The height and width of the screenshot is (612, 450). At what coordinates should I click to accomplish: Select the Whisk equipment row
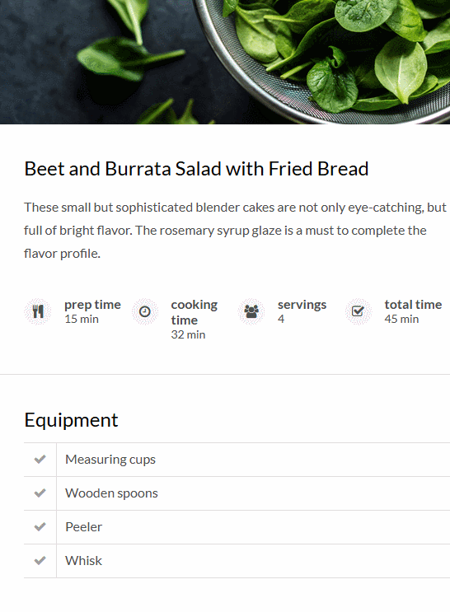tap(237, 561)
